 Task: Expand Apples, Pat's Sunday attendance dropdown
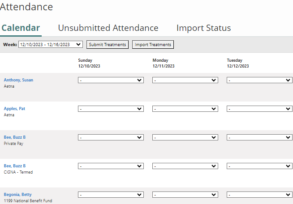click(x=111, y=109)
